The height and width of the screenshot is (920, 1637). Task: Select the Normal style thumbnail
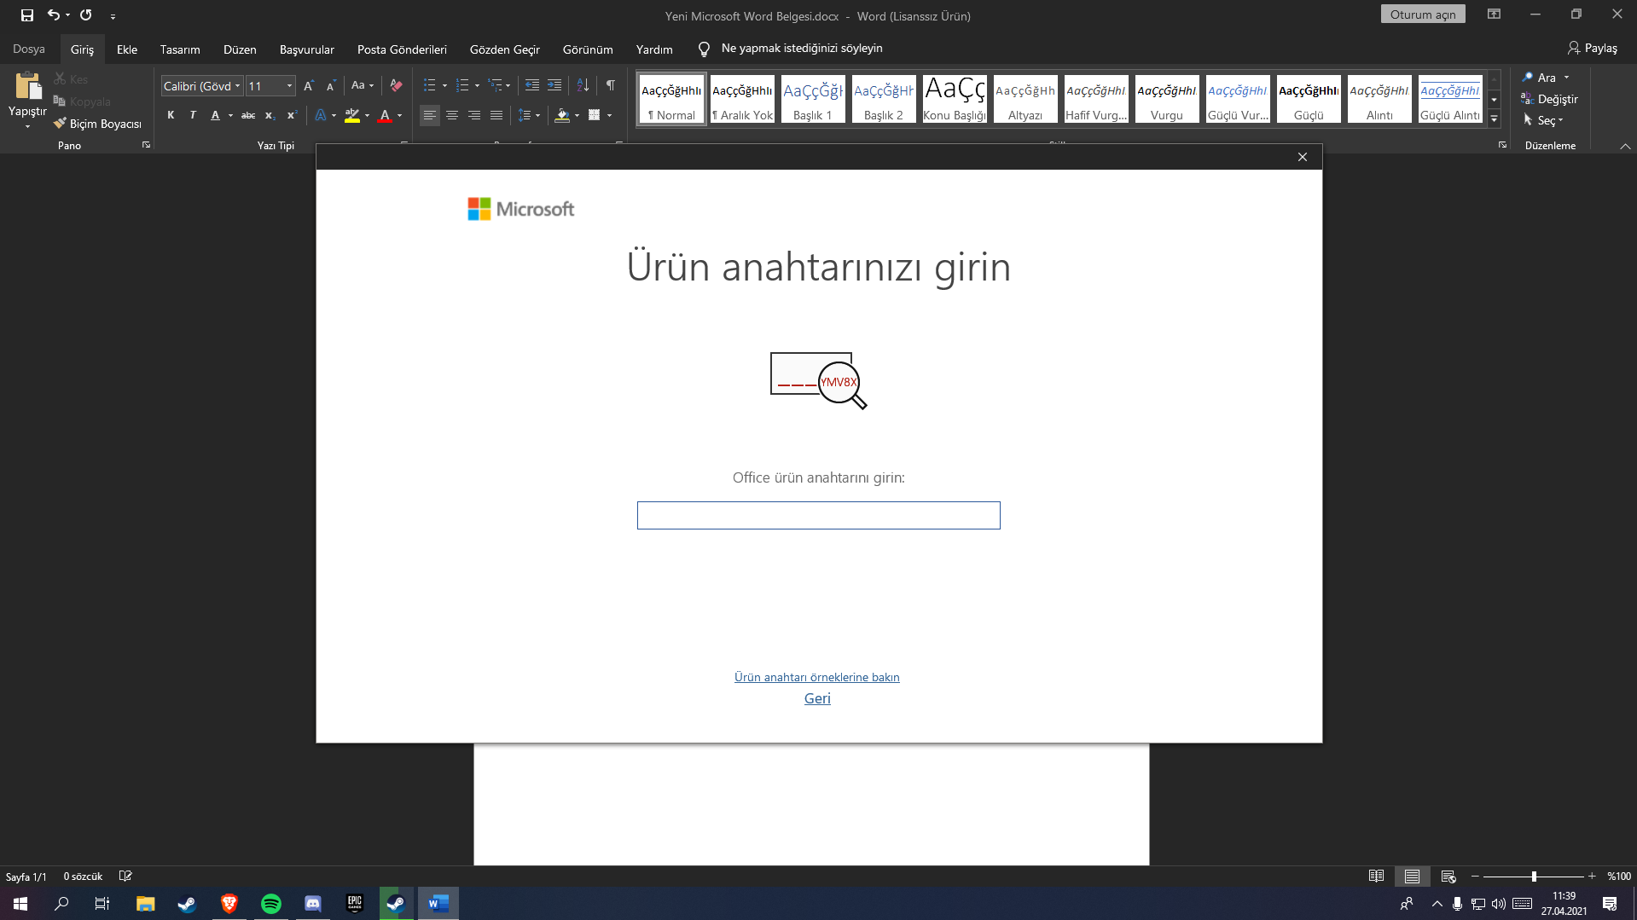[671, 99]
